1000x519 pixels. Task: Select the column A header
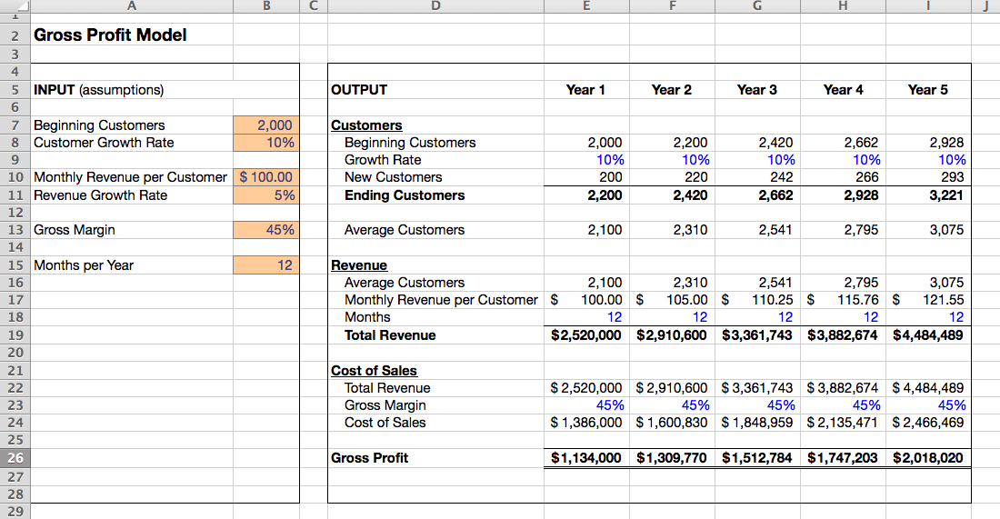pyautogui.click(x=132, y=7)
